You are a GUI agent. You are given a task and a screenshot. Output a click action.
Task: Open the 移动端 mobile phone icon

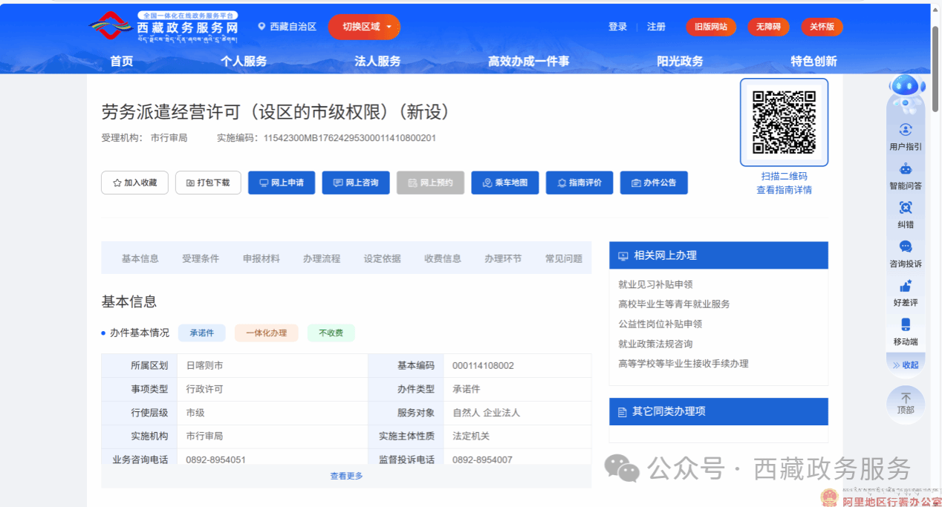coord(905,325)
